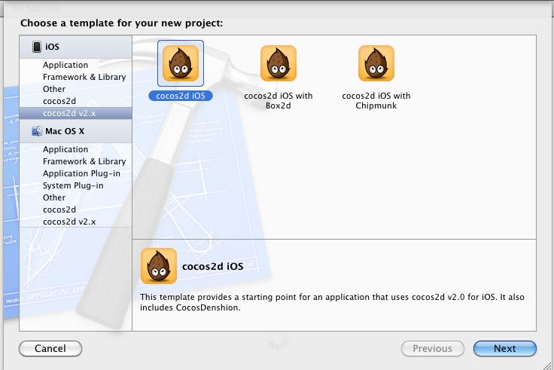Click the iOS device icon in sidebar header

pos(37,47)
